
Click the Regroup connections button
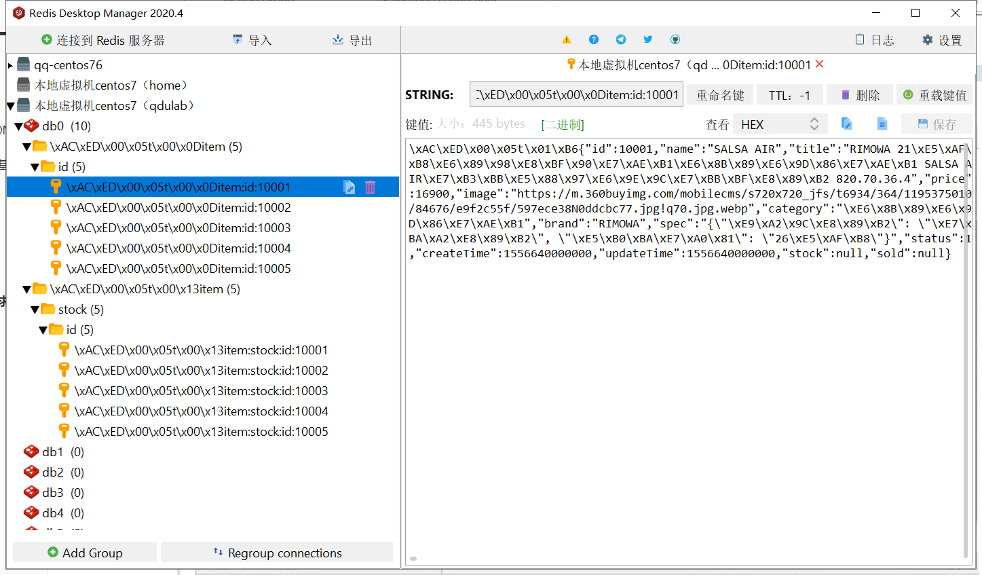pos(277,553)
